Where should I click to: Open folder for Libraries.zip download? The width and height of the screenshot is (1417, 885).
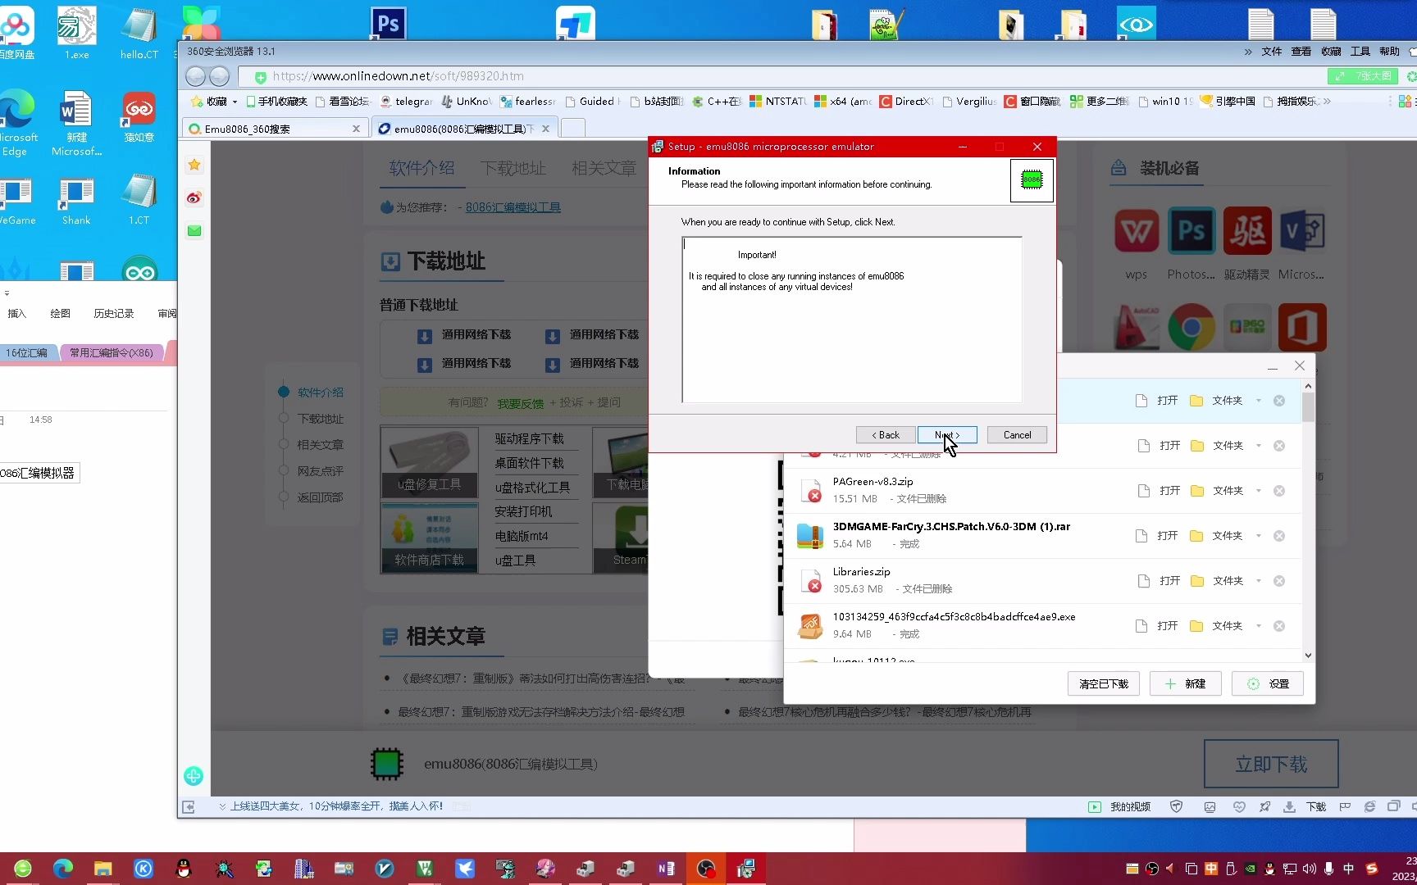1217,581
